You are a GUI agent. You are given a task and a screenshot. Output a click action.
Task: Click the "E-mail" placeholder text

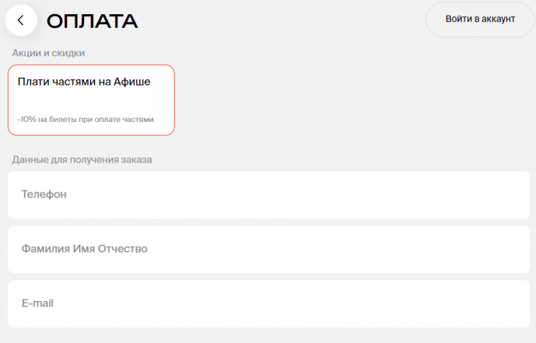38,304
